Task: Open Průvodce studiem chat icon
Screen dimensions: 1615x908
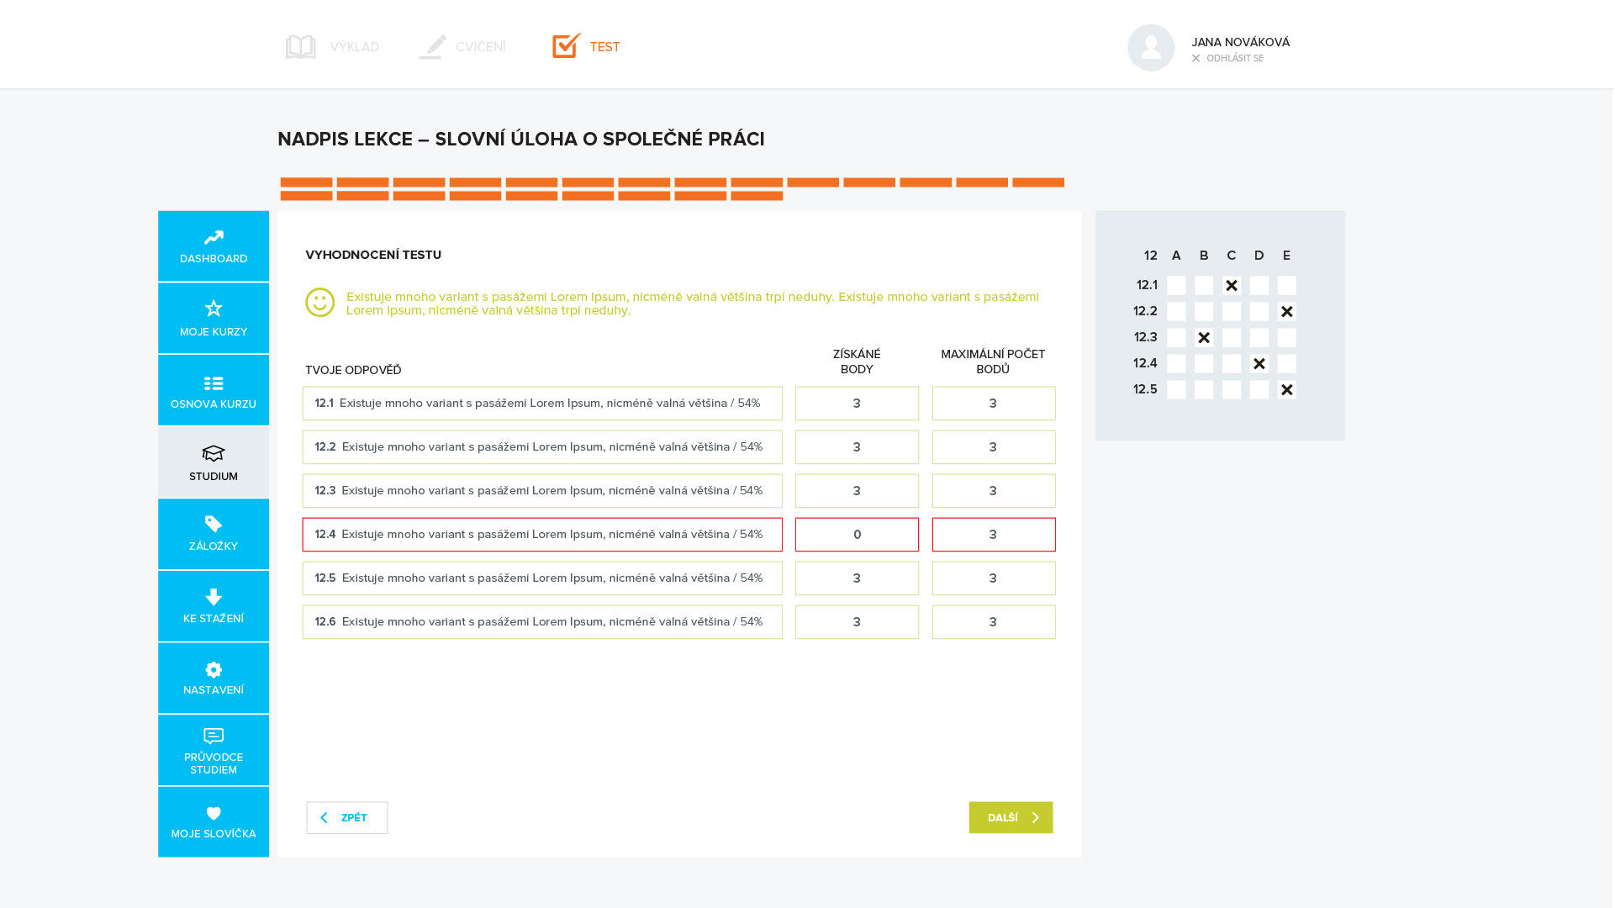Action: tap(214, 736)
